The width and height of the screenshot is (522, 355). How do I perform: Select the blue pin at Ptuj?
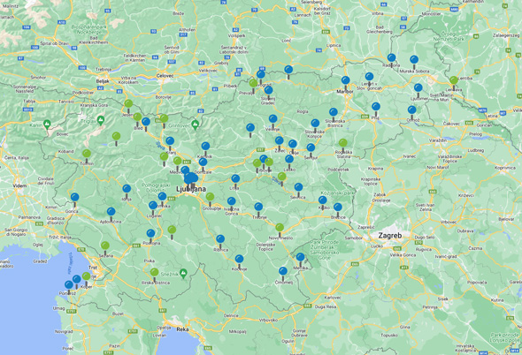[x=376, y=109]
